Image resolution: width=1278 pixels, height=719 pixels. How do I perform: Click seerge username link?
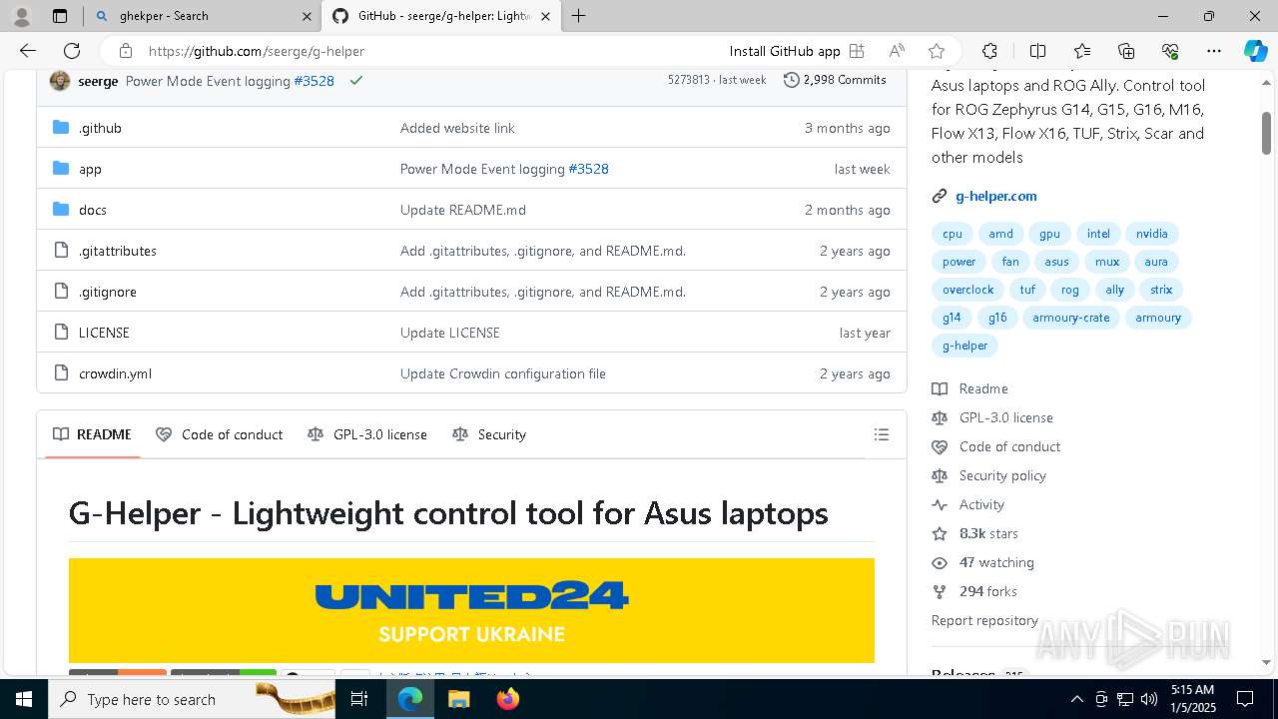[98, 81]
